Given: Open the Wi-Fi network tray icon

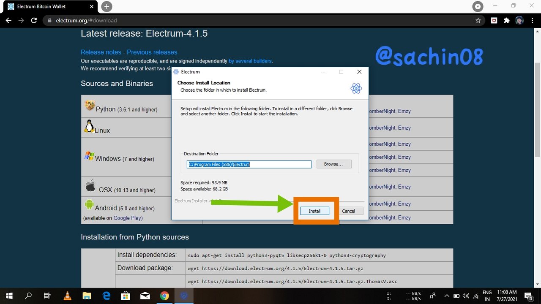Looking at the screenshot, I should click(x=476, y=296).
